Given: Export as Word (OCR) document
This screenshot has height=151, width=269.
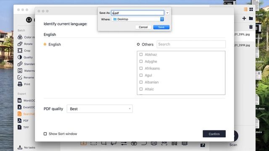Looking at the screenshot, I should pos(26,101).
